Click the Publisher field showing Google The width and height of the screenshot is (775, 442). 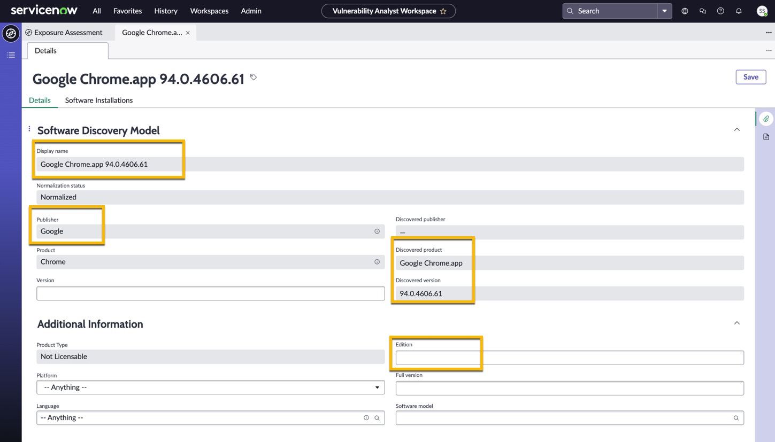click(210, 231)
